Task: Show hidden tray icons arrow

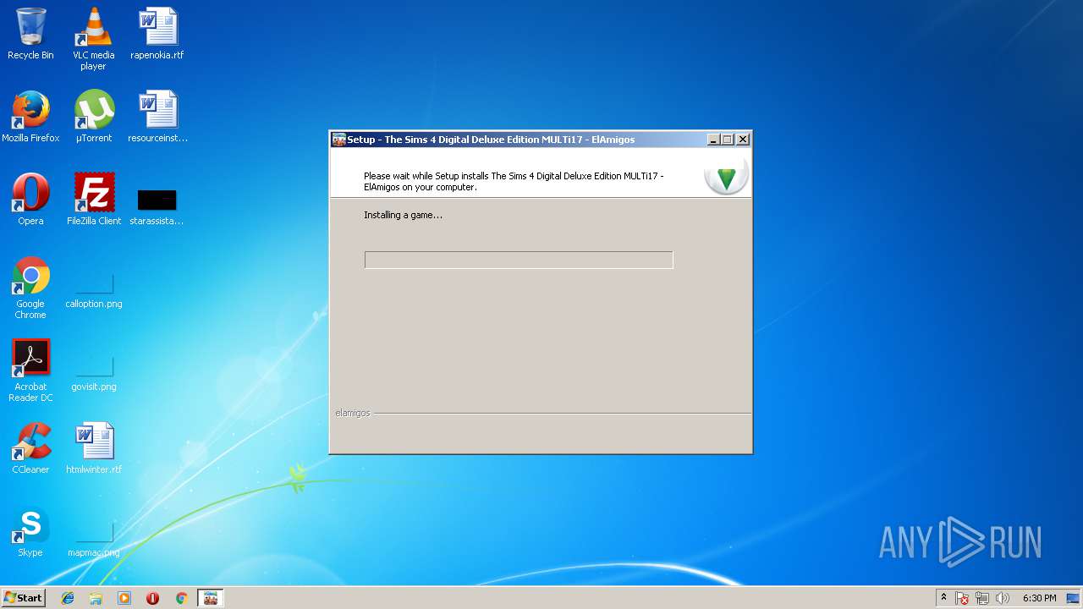Action: click(943, 597)
